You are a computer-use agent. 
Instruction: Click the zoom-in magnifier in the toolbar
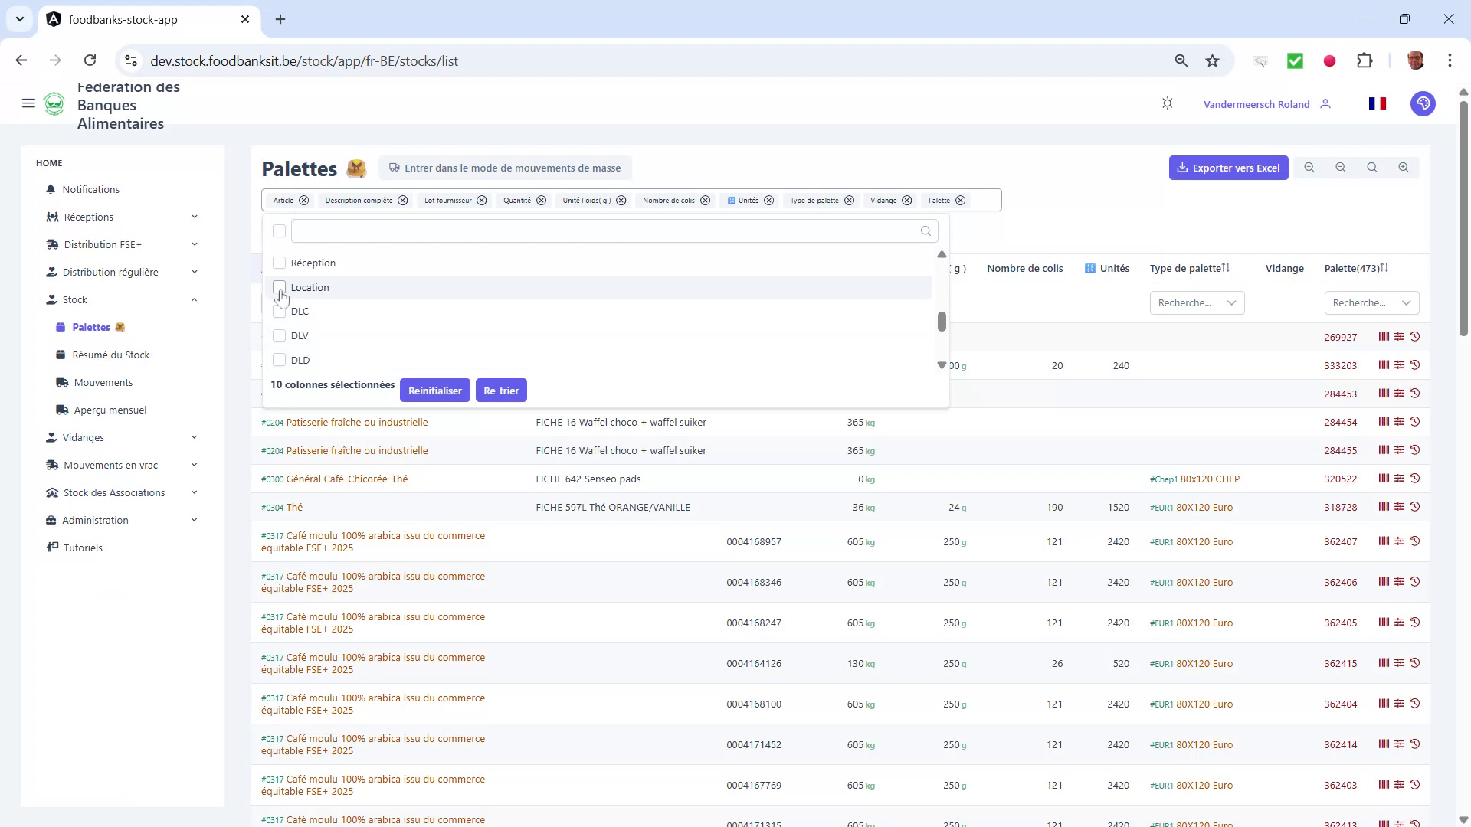pyautogui.click(x=1404, y=168)
